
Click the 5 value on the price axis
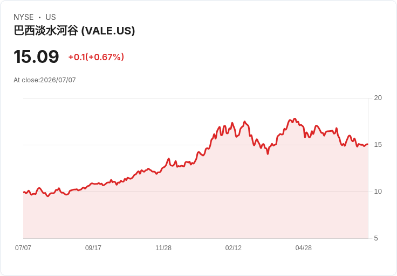(x=376, y=238)
